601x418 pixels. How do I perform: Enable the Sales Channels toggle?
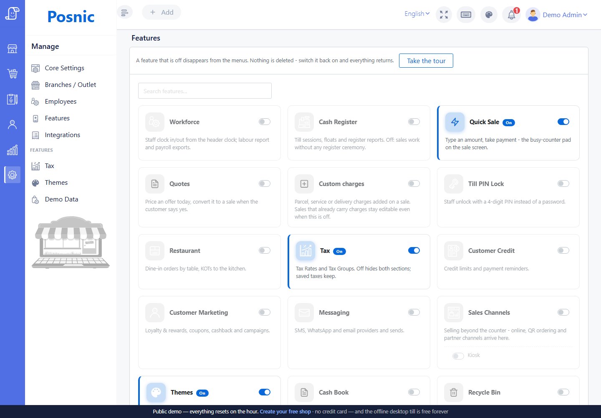click(563, 312)
